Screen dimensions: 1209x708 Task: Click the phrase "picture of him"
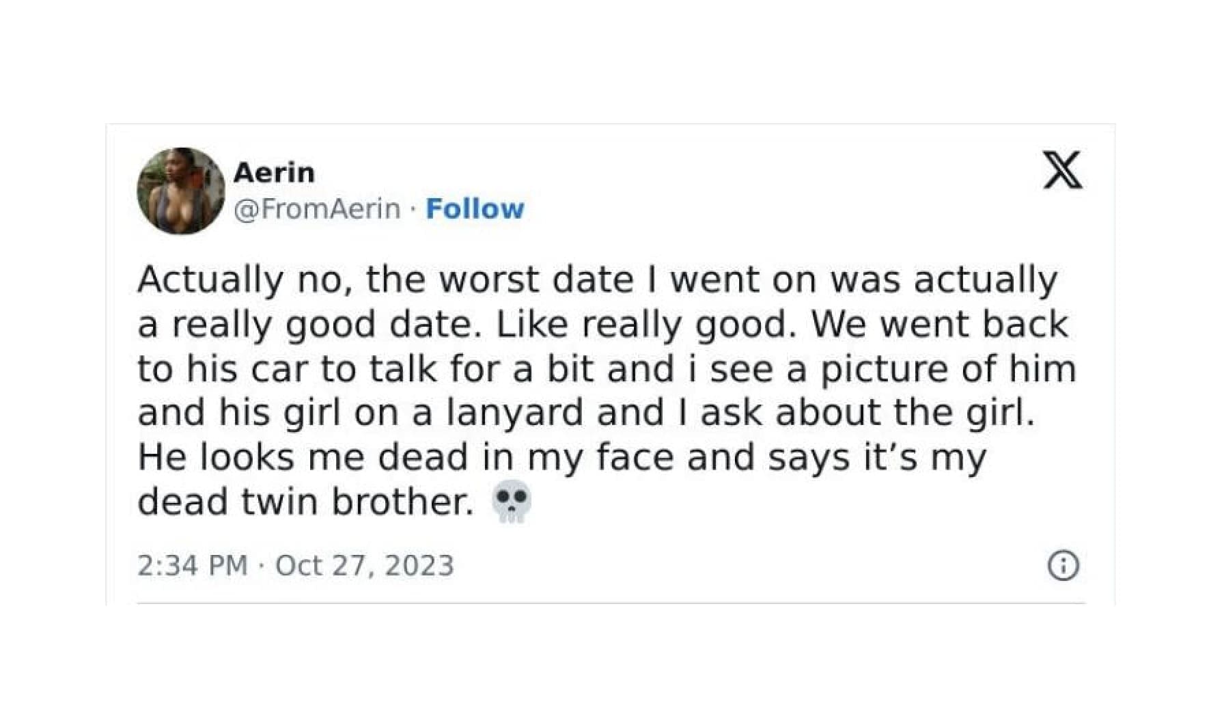948,369
